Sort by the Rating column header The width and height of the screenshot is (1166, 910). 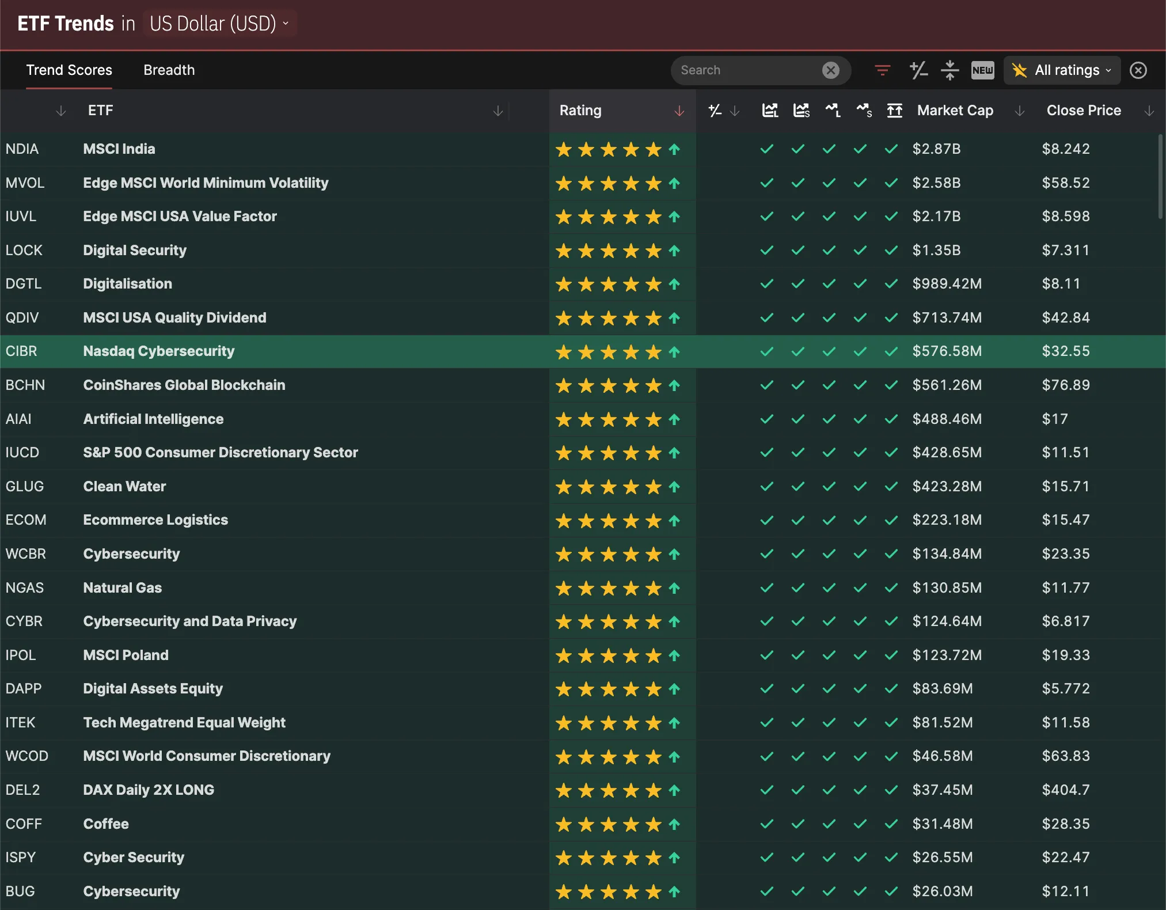click(x=580, y=111)
